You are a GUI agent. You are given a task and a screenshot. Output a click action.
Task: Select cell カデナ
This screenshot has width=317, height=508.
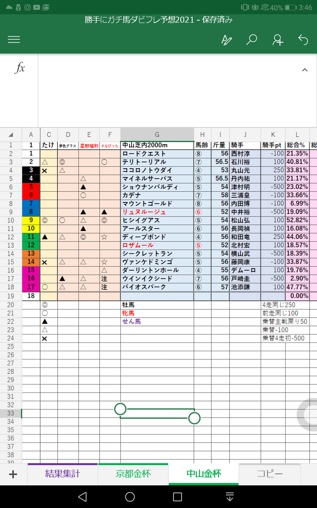coord(157,195)
